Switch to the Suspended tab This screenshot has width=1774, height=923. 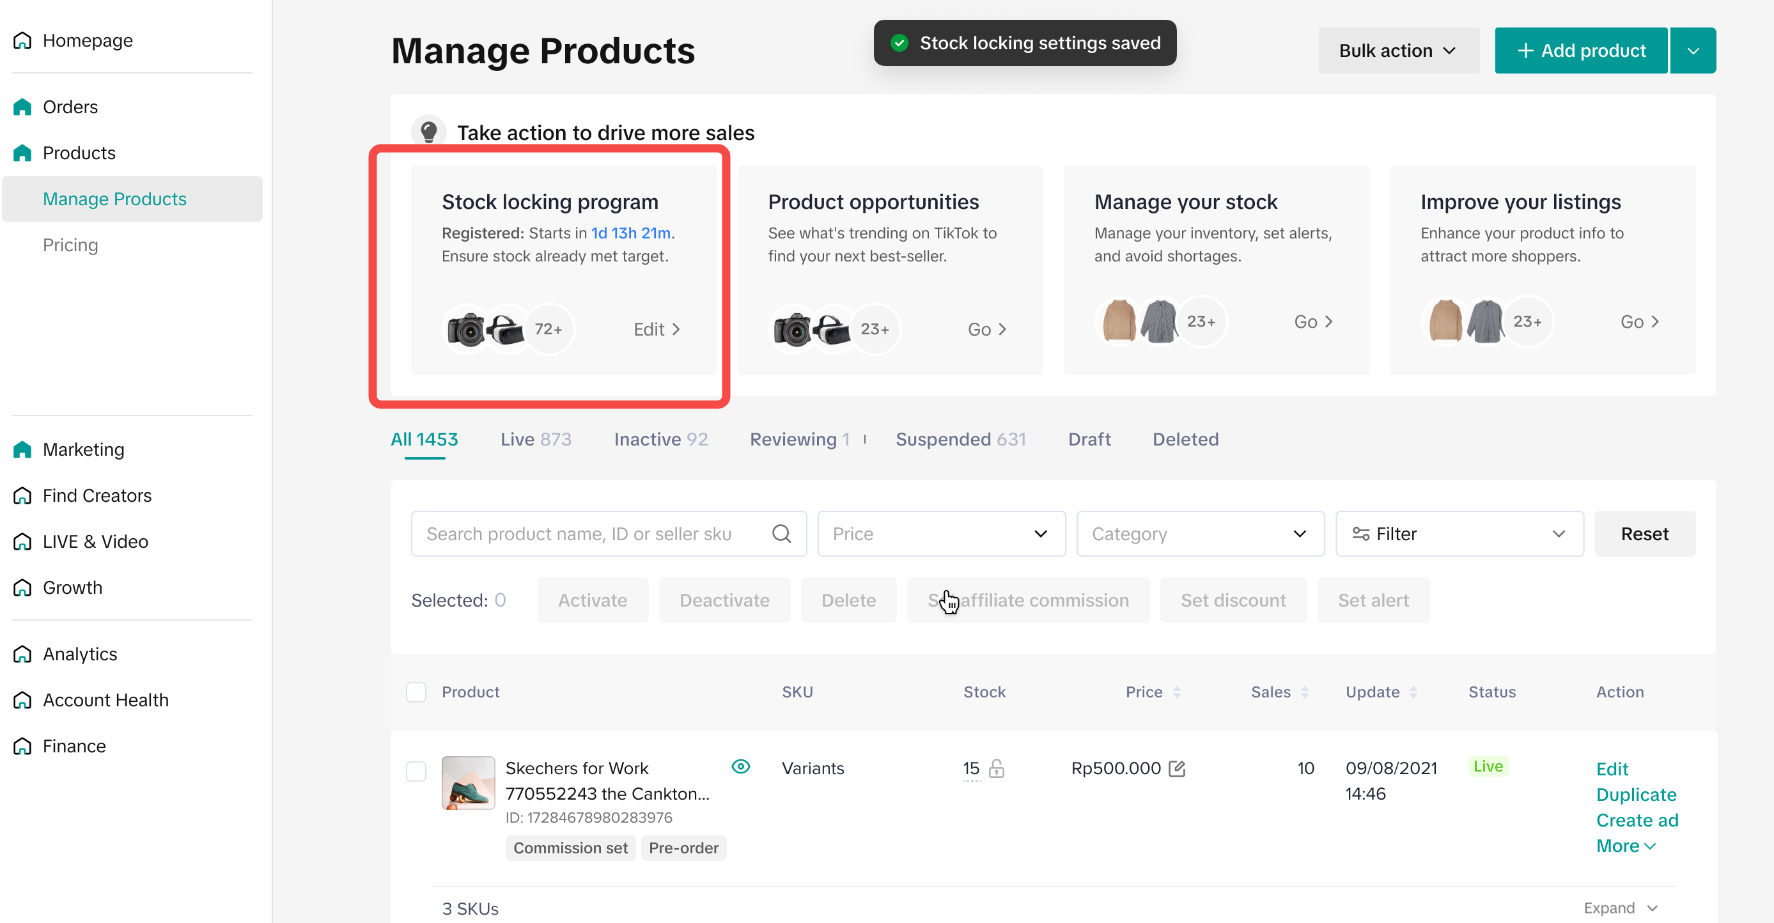[960, 440]
